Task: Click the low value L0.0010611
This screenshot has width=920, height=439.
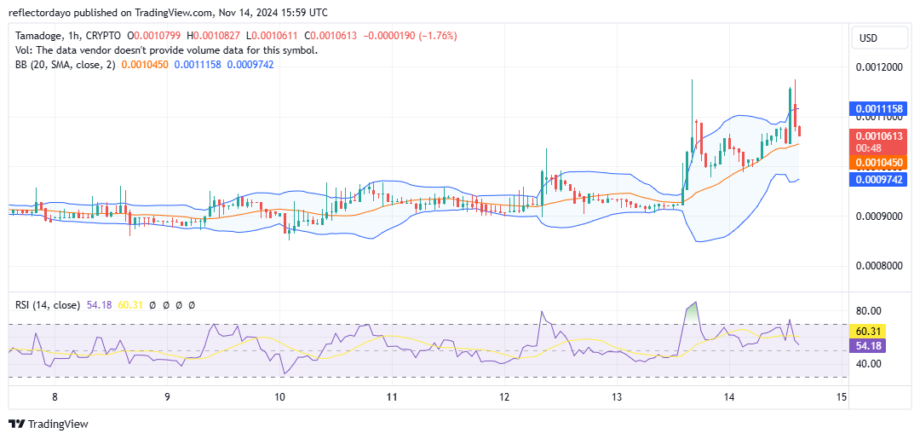Action: 273,36
